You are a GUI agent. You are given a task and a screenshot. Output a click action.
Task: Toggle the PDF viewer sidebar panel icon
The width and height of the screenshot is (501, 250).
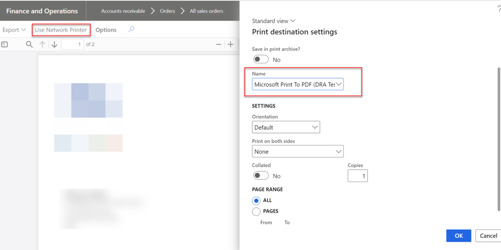[x=4, y=45]
